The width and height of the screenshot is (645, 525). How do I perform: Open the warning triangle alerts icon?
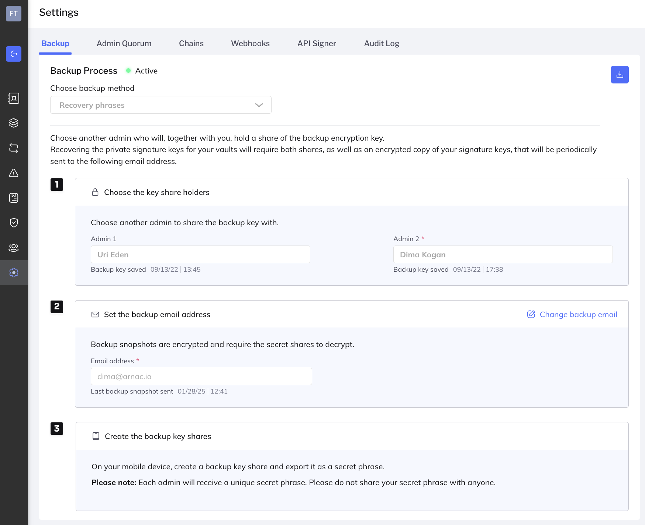click(14, 173)
